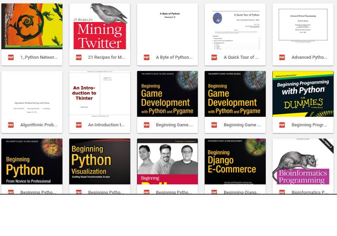Open the orange vine Python Network cover
The image size is (337, 236).
[x=32, y=26]
